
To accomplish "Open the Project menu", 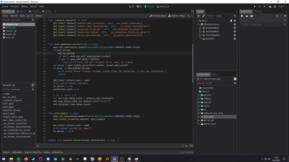I will [14, 6].
